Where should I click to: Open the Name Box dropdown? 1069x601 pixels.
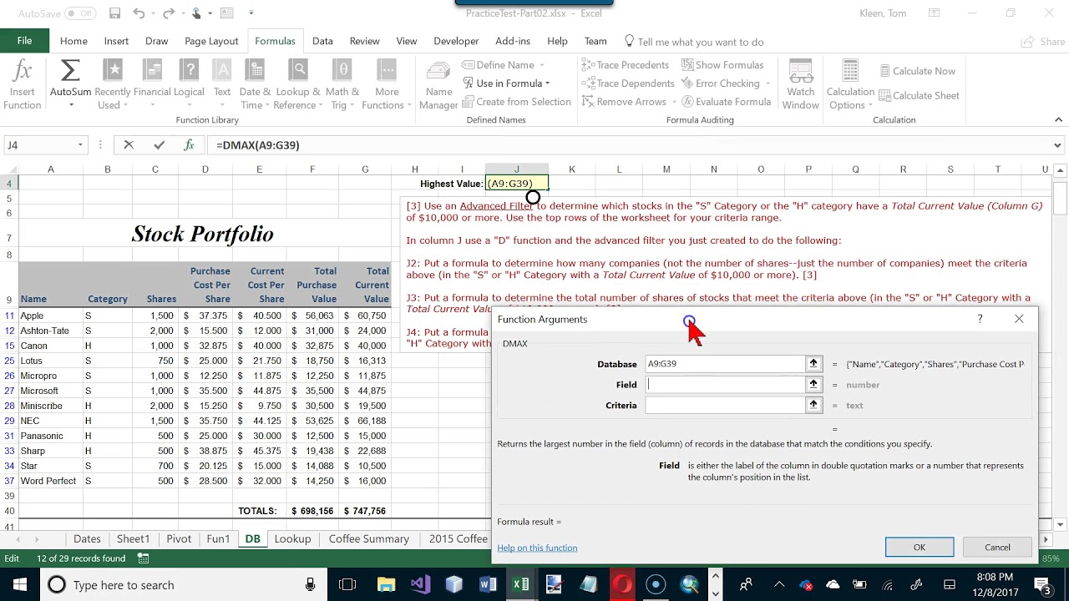(80, 145)
